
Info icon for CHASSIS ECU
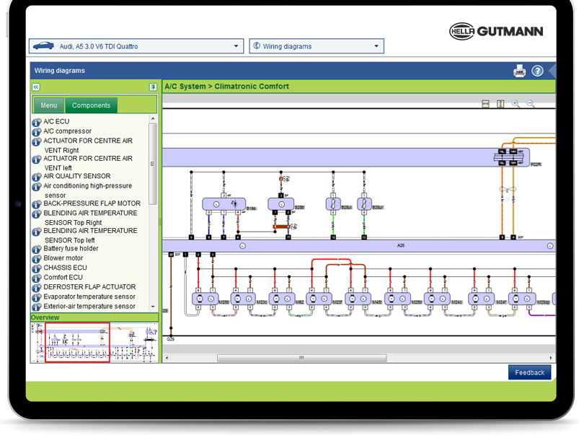37,268
